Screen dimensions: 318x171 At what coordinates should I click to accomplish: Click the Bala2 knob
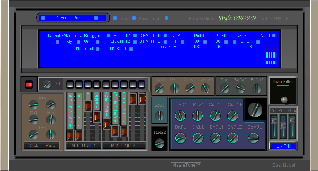(257, 88)
